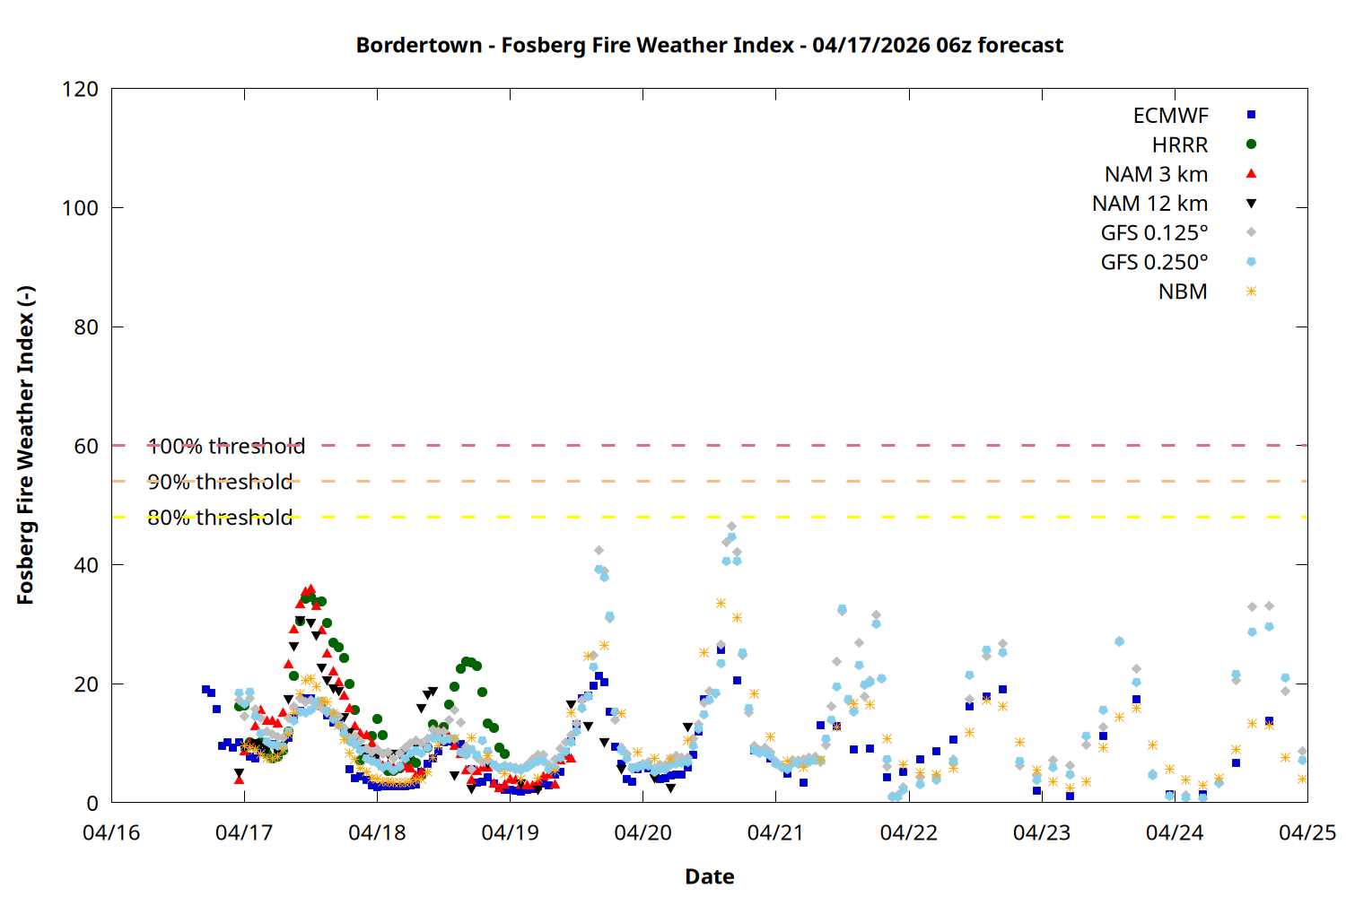Click the 80% threshold label
This screenshot has width=1346, height=897.
point(220,518)
